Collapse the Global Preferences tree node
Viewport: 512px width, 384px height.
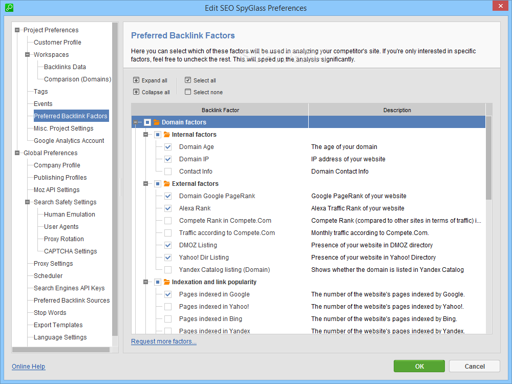point(17,153)
